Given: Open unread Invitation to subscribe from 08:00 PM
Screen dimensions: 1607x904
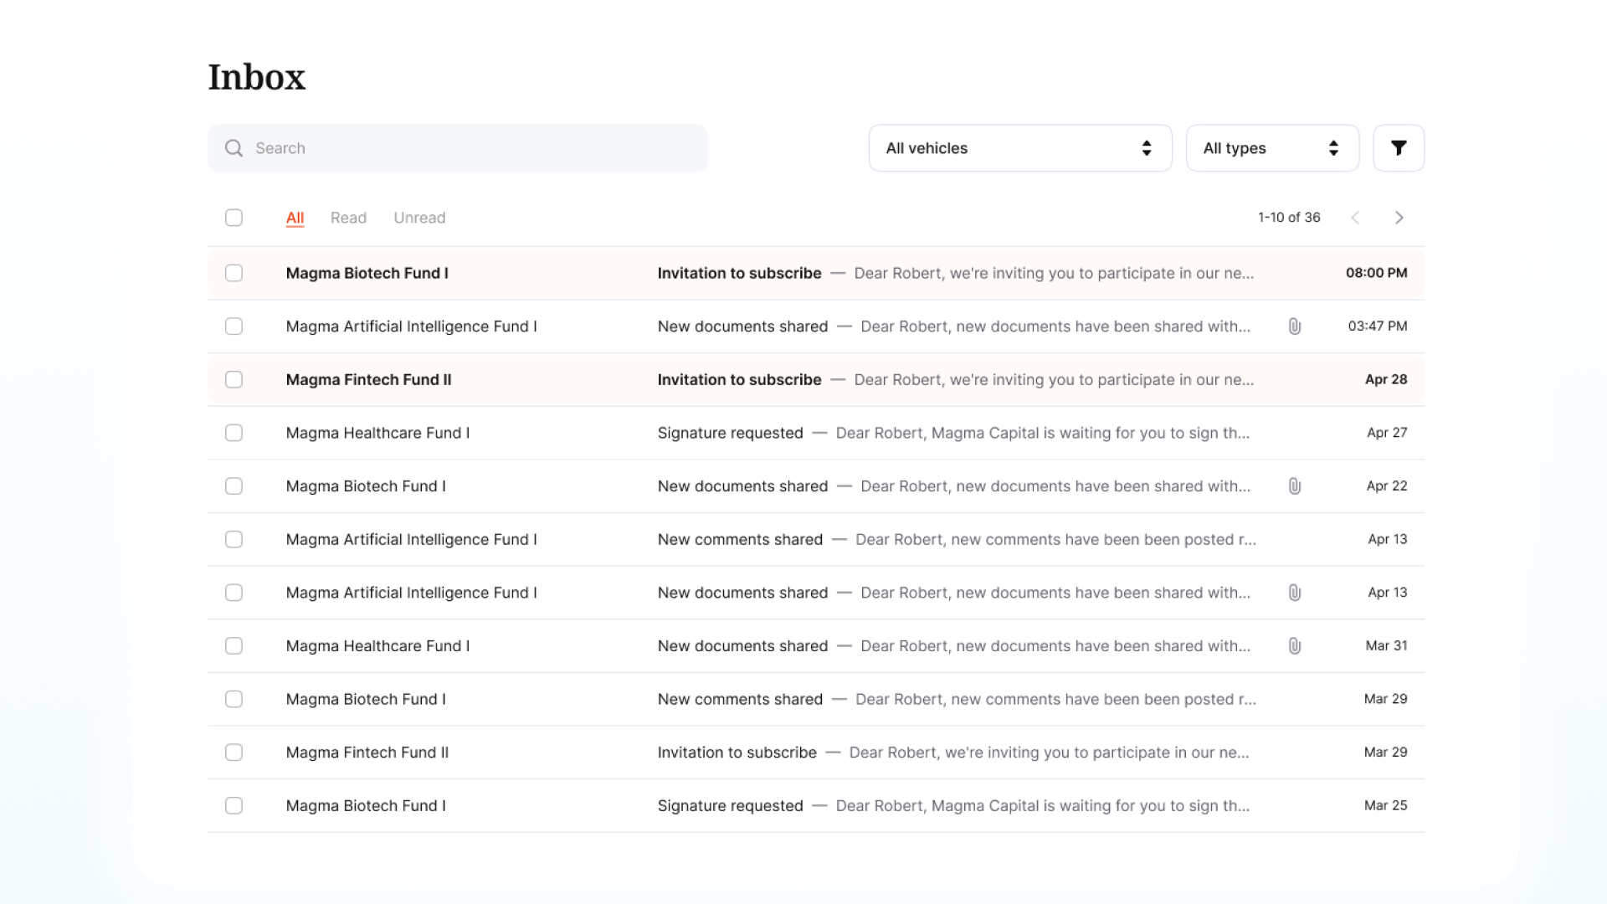Looking at the screenshot, I should 816,273.
